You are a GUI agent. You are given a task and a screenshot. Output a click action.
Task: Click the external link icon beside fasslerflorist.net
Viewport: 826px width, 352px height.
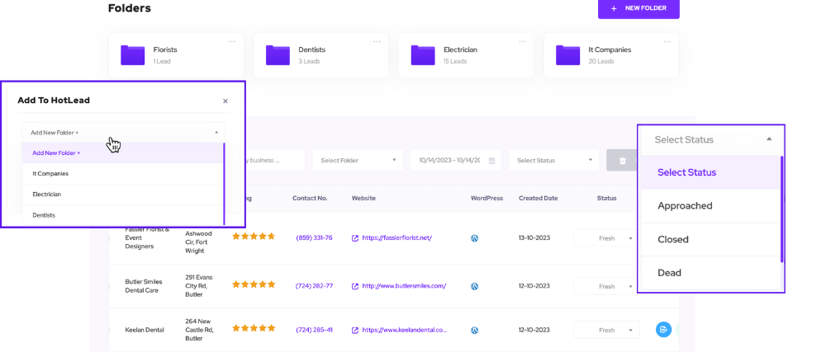[355, 238]
